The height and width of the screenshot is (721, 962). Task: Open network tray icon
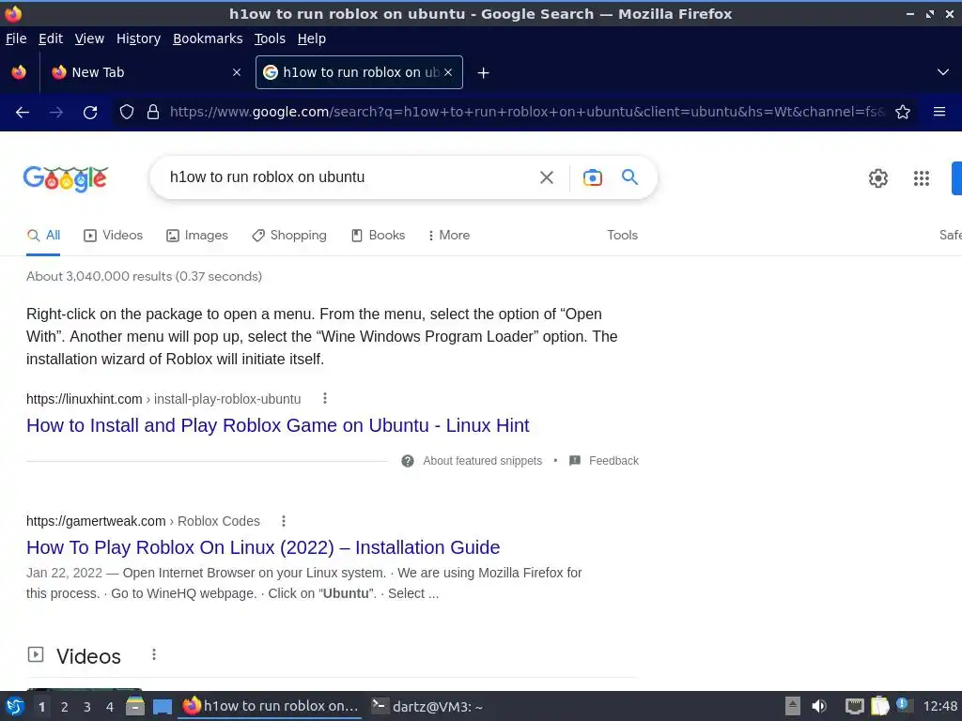[x=854, y=706]
